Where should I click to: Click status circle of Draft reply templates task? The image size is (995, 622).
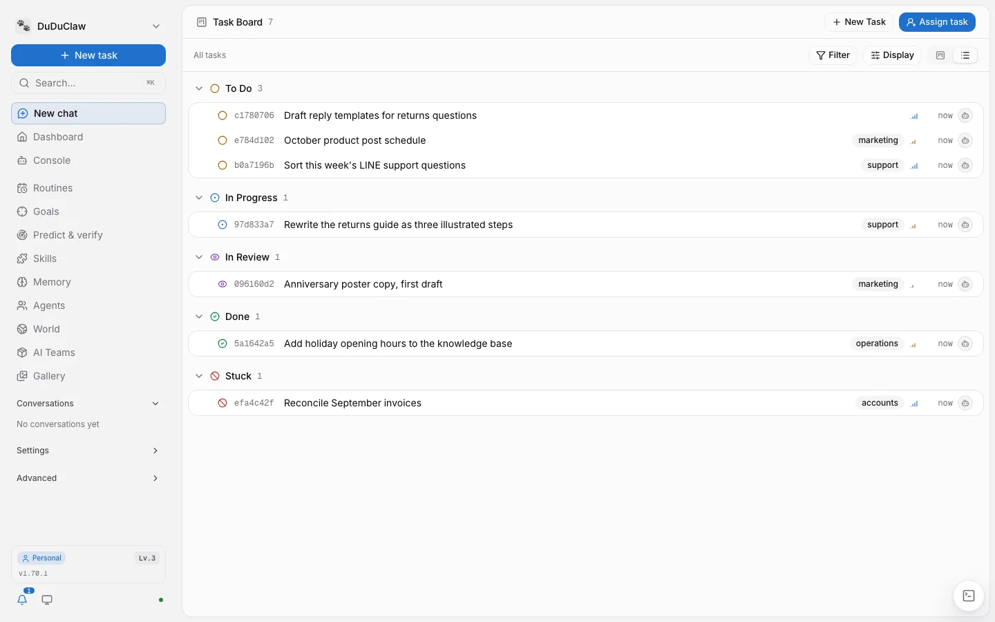[222, 115]
